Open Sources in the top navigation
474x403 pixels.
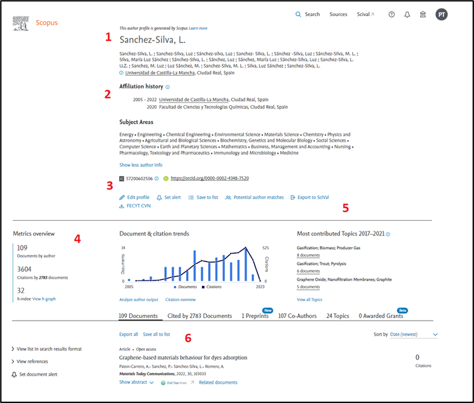pos(338,14)
